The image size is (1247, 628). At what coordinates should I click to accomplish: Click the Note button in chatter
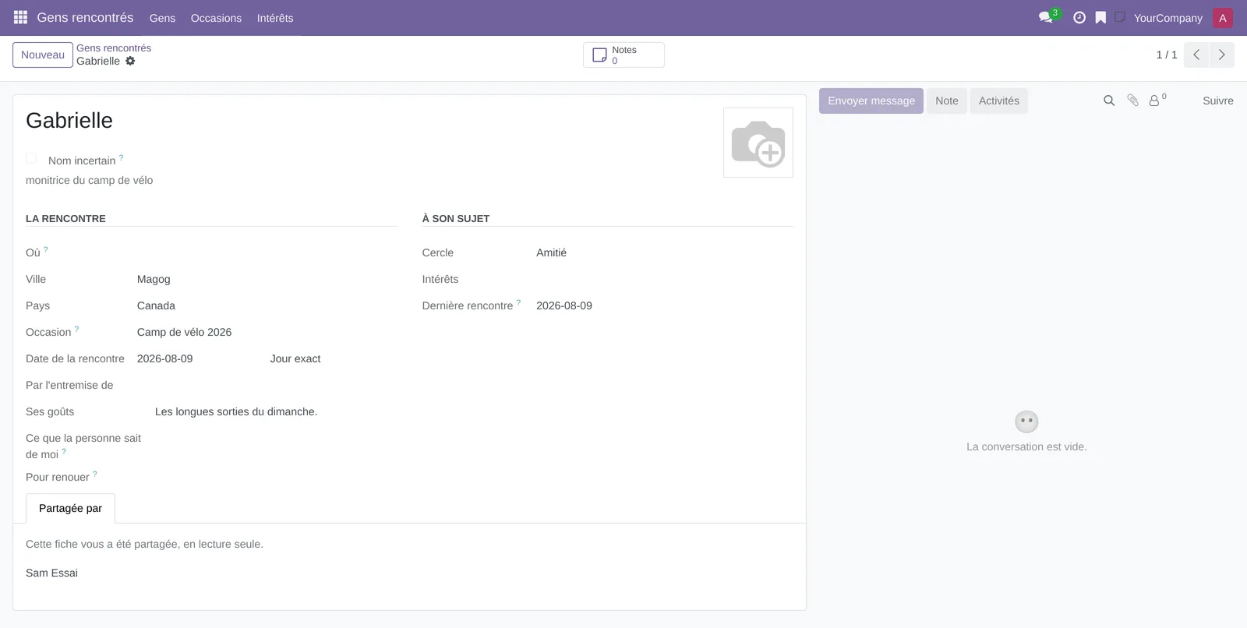pyautogui.click(x=947, y=101)
